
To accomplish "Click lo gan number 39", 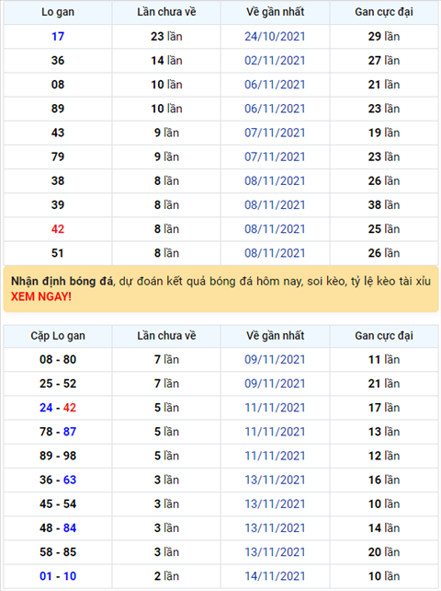I will tap(58, 205).
